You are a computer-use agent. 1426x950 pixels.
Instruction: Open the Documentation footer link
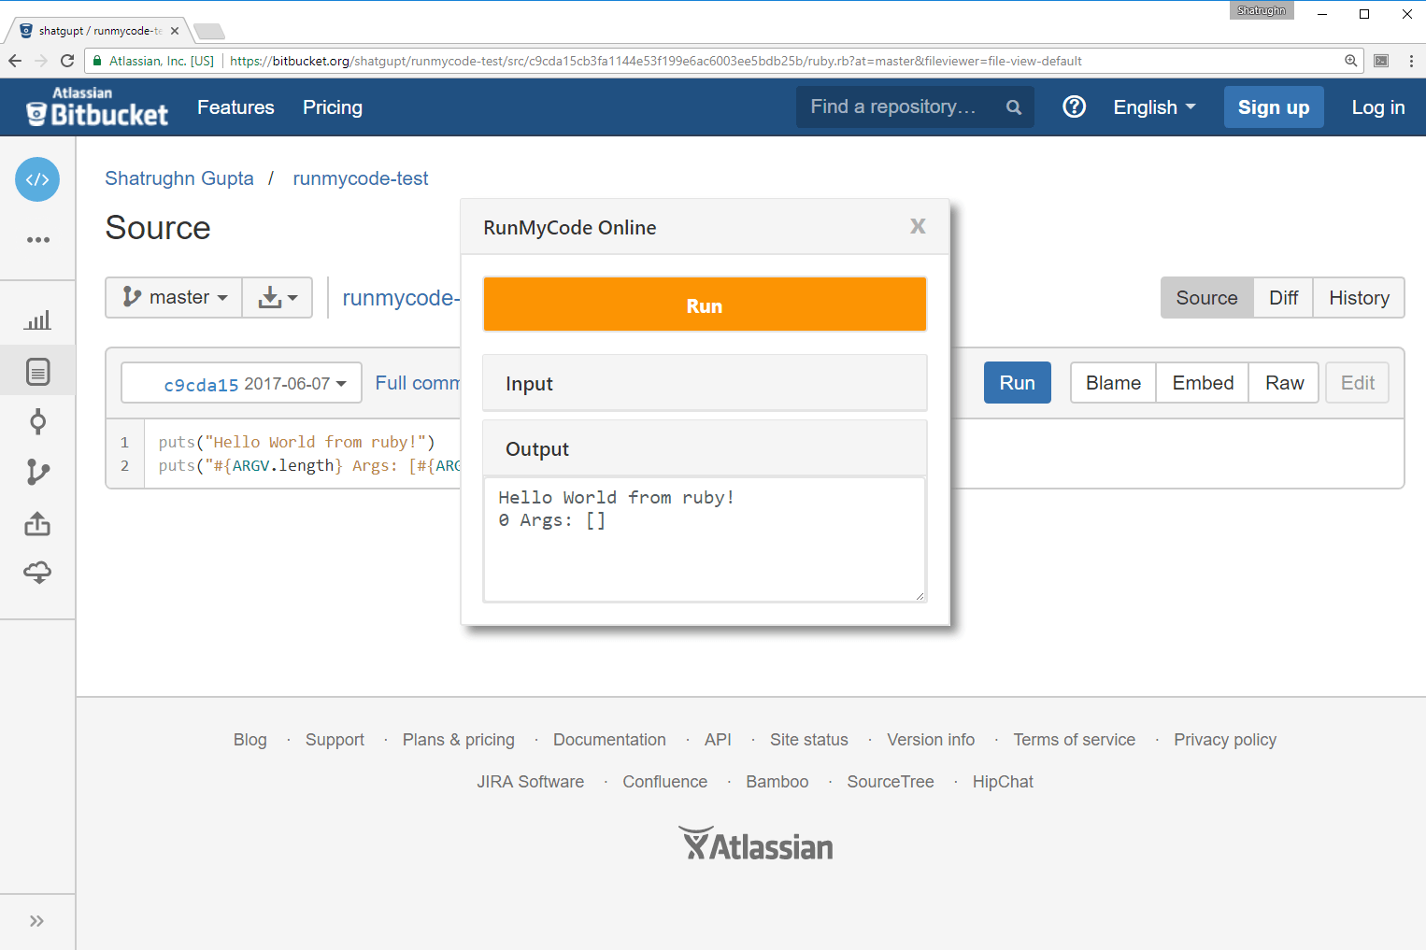609,740
